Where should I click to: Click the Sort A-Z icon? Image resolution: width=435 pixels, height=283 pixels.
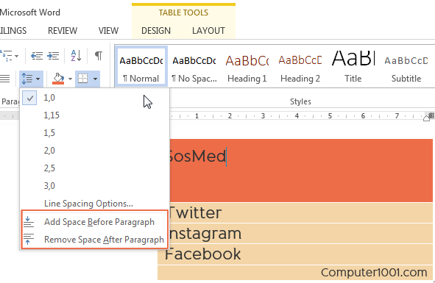click(x=76, y=56)
